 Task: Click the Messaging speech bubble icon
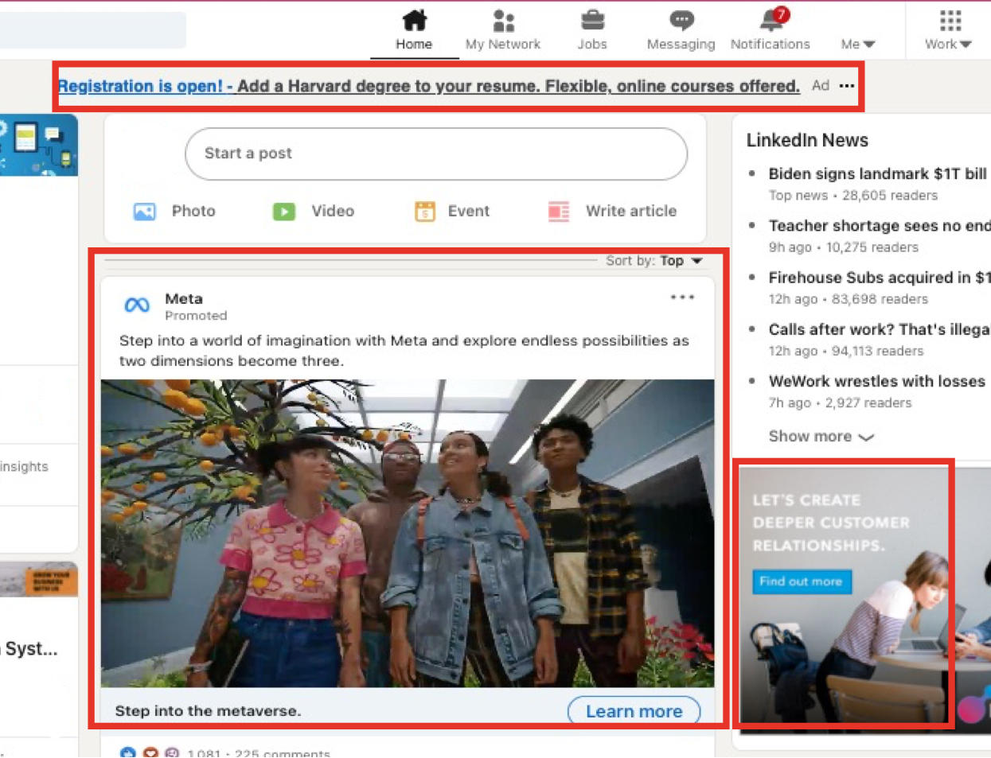[681, 20]
